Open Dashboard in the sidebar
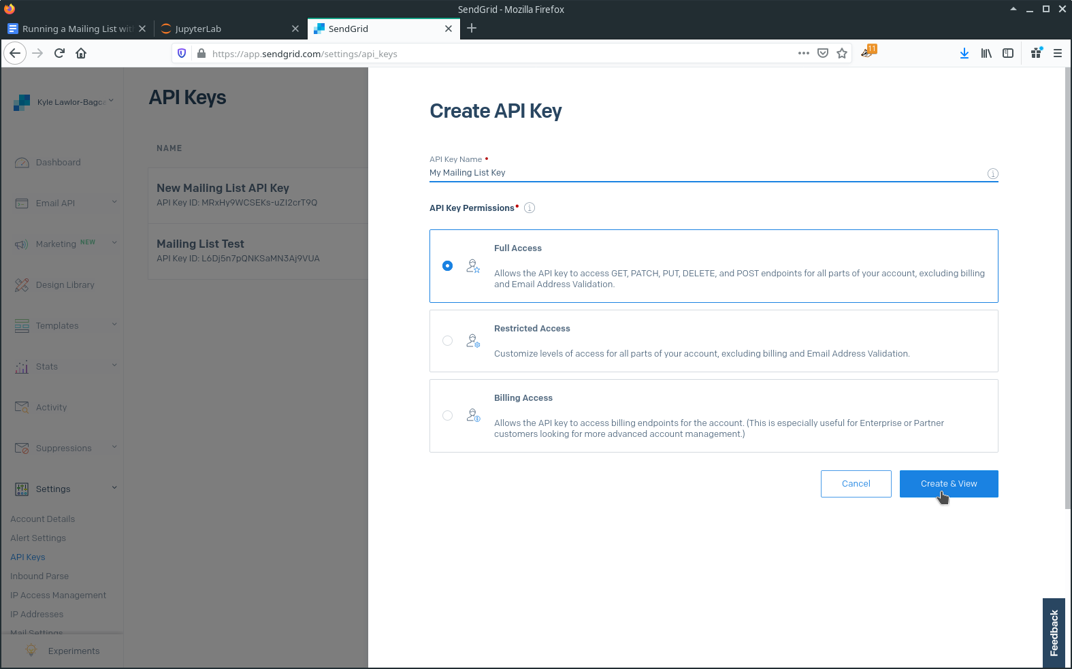This screenshot has height=669, width=1072. [58, 163]
